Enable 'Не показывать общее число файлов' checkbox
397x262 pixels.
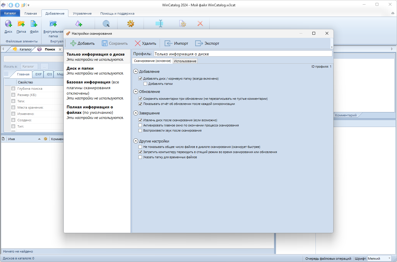click(x=140, y=147)
